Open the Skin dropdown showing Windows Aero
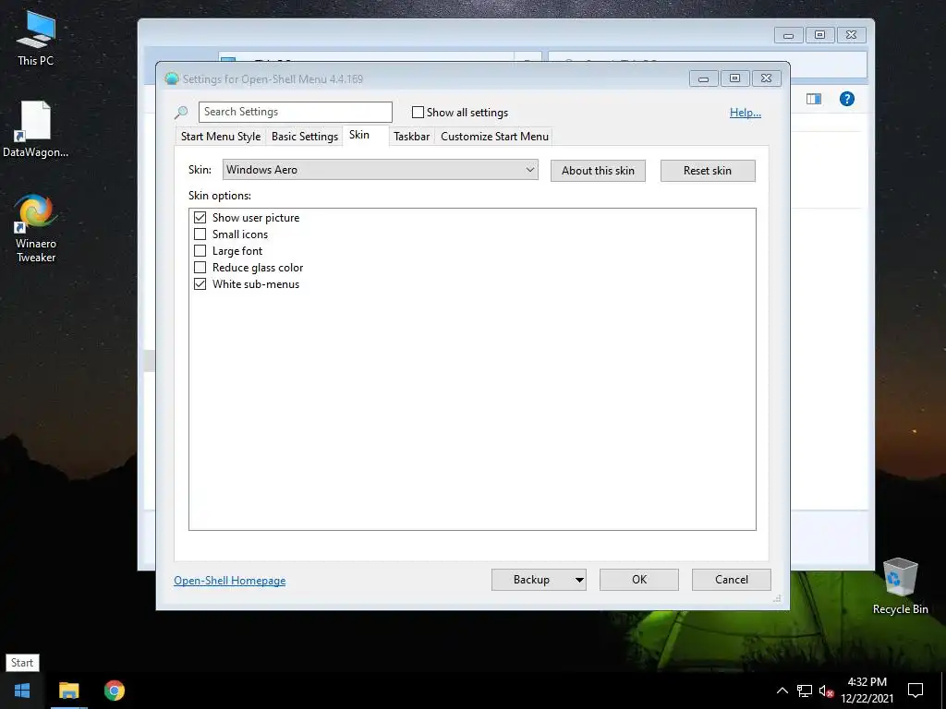 (x=380, y=170)
